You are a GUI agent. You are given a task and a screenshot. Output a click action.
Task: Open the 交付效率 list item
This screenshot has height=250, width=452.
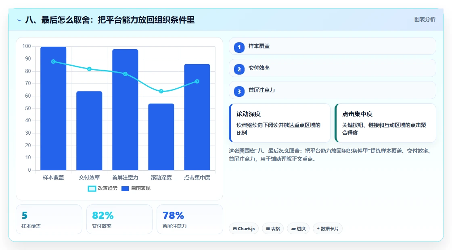(333, 68)
